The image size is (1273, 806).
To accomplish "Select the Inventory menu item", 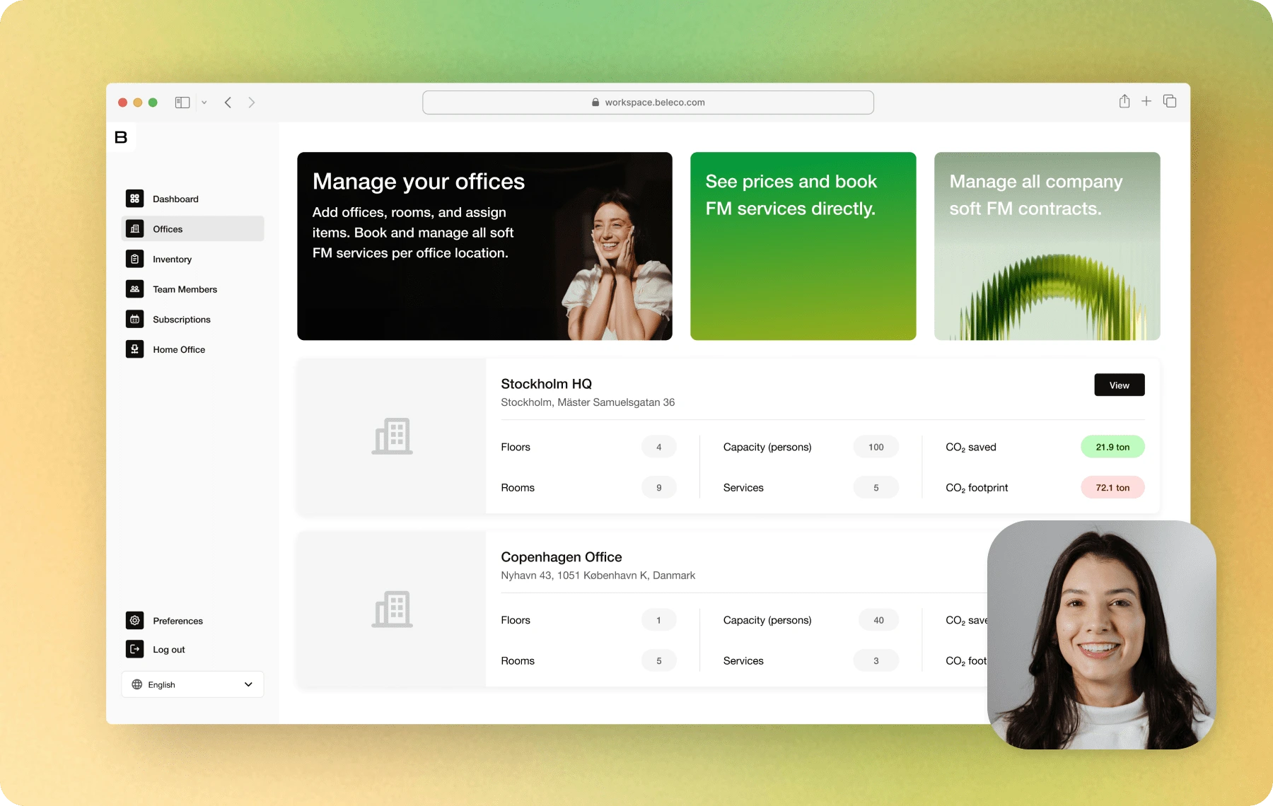I will pyautogui.click(x=192, y=259).
